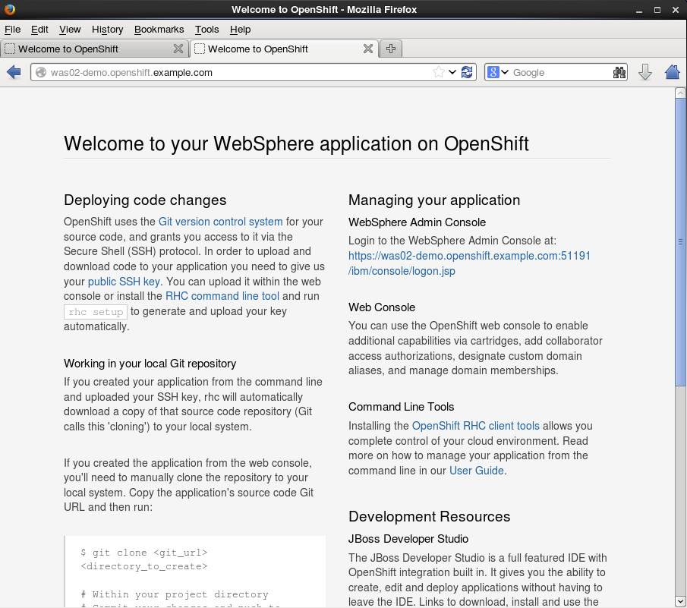Screen dimensions: 687x608
Task: Open the Google search engine selector
Action: pos(498,72)
